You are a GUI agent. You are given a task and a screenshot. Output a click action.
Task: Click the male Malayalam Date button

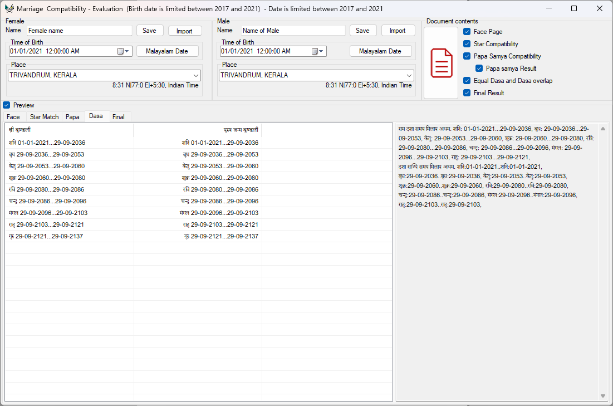tap(380, 51)
